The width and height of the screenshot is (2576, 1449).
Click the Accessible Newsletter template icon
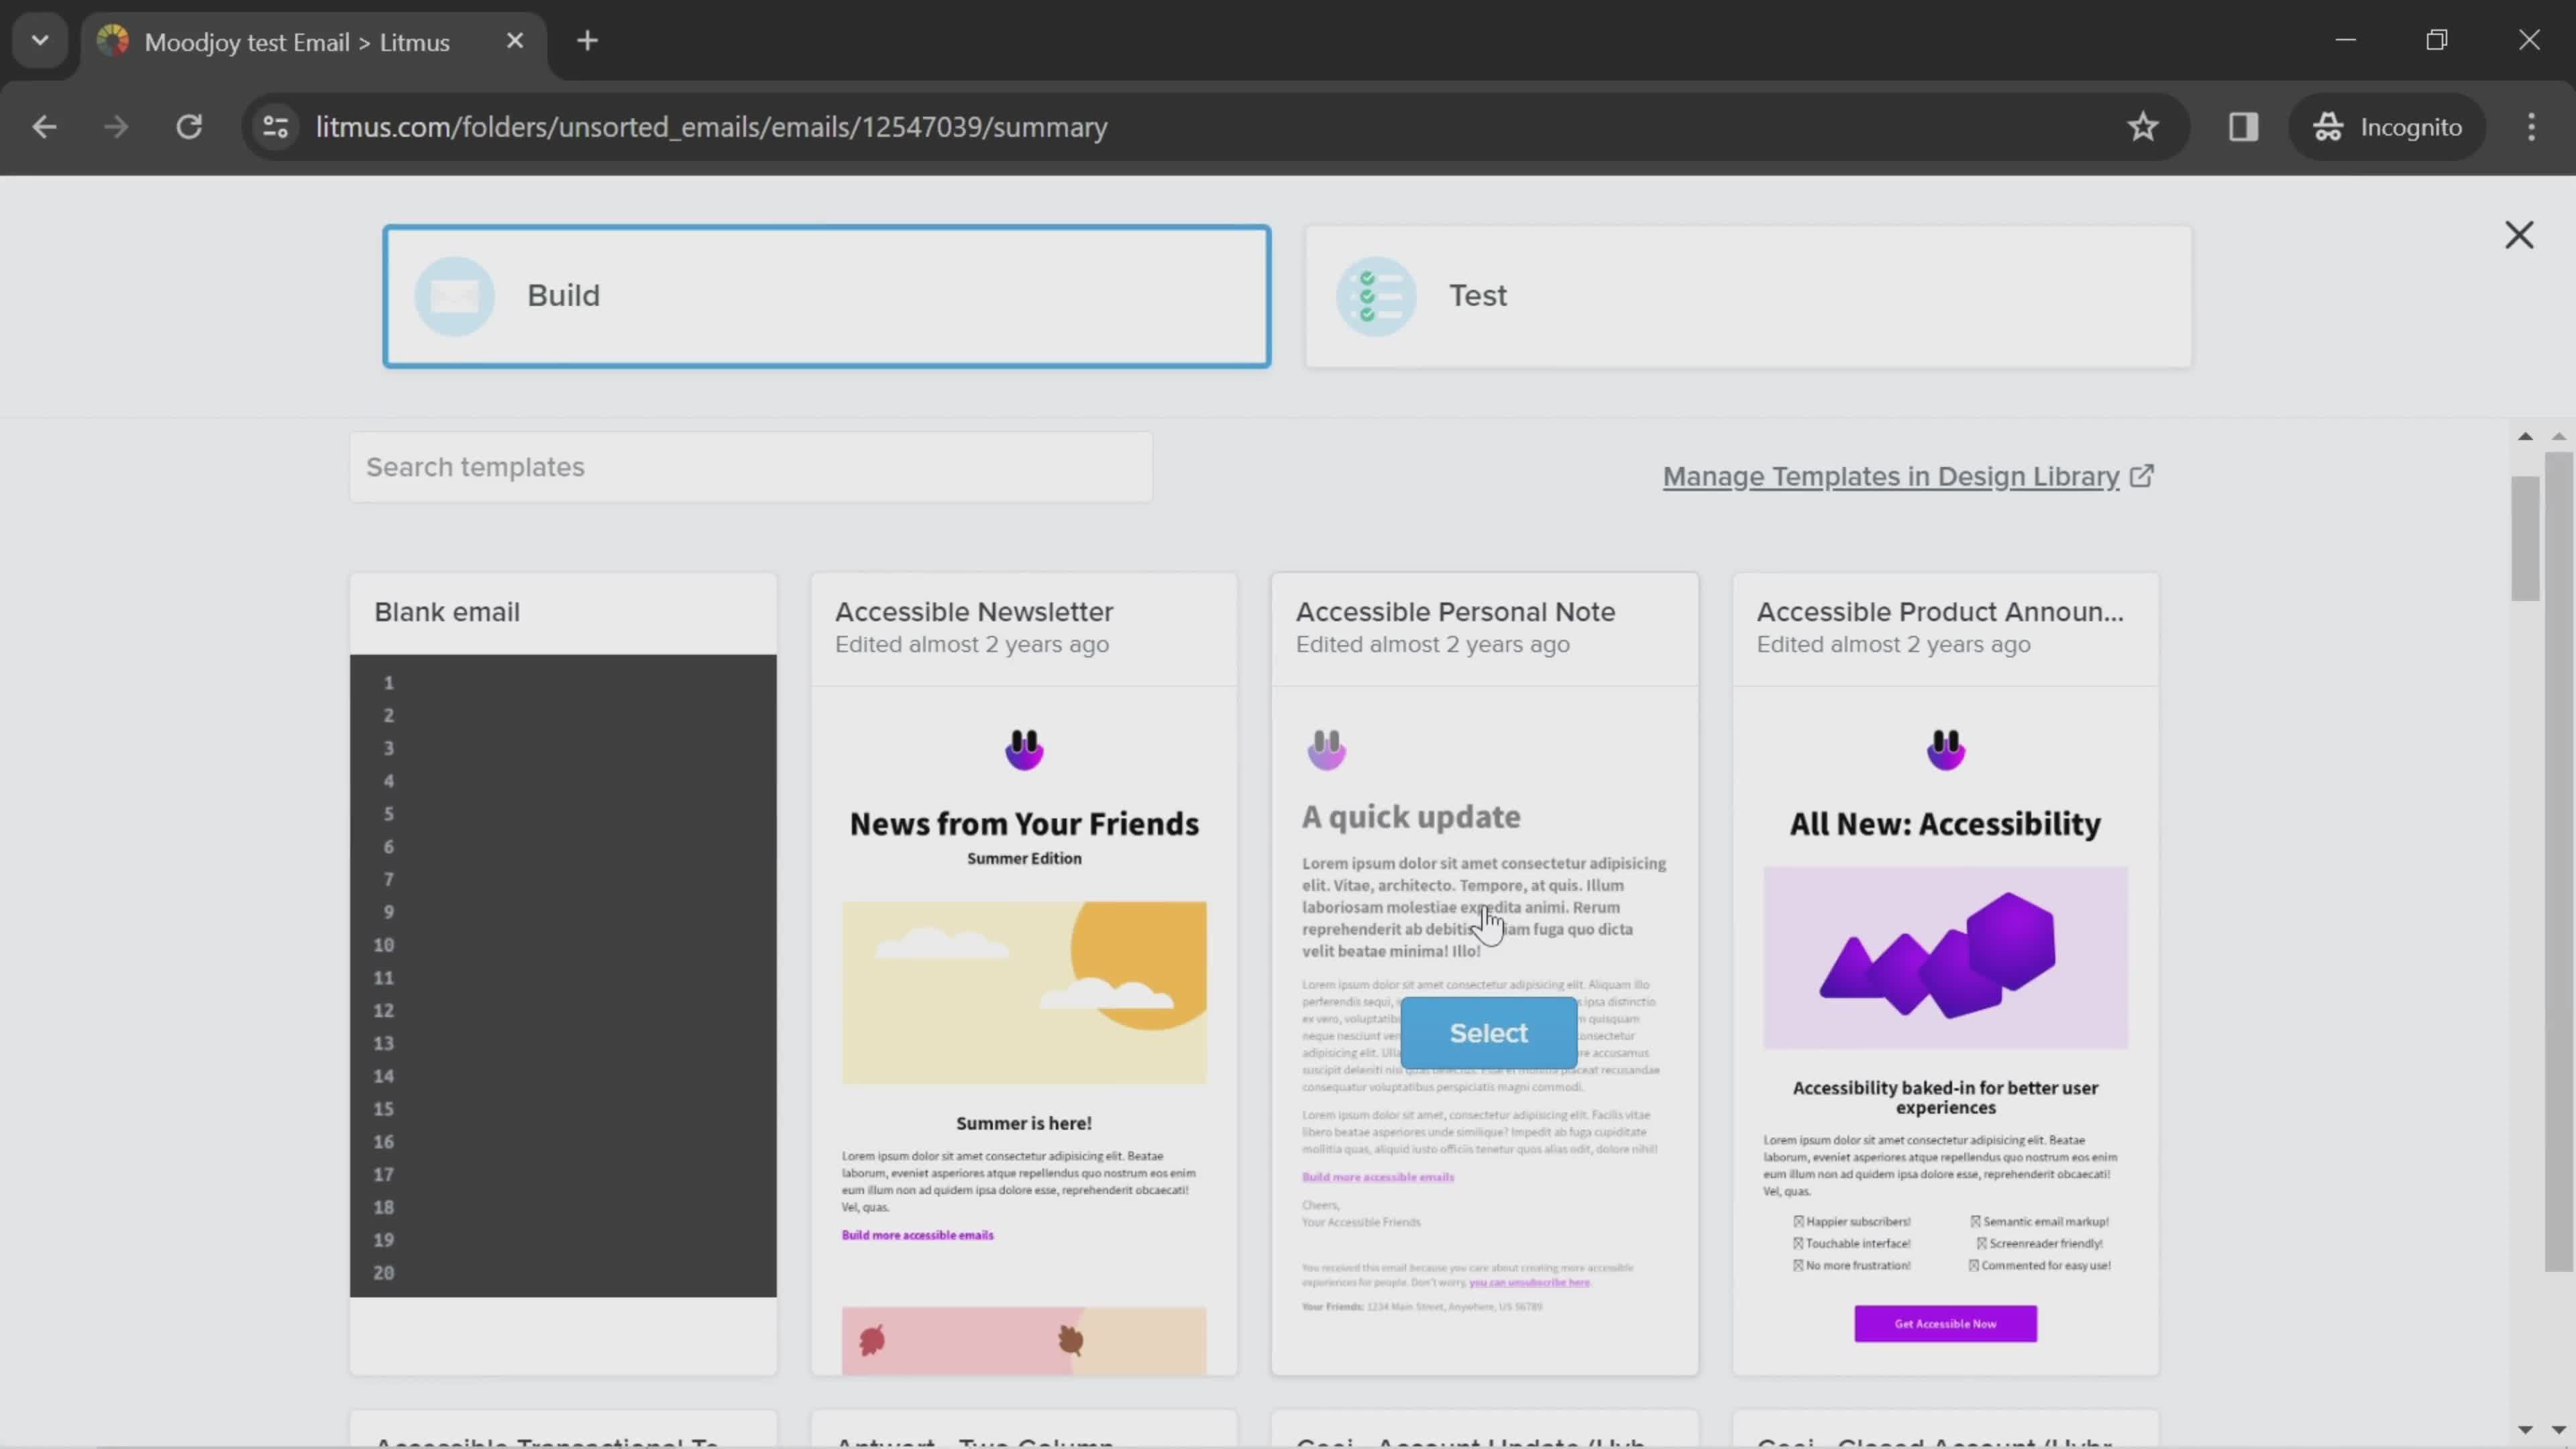pyautogui.click(x=1024, y=747)
